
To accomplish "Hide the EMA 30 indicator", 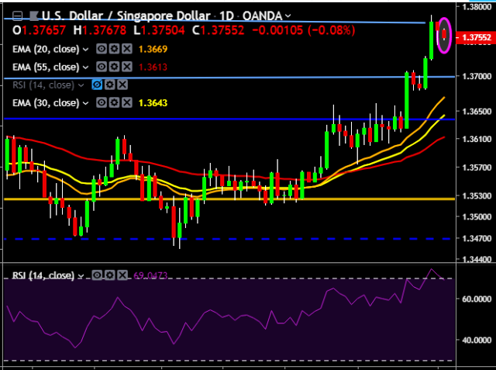I will (x=102, y=102).
